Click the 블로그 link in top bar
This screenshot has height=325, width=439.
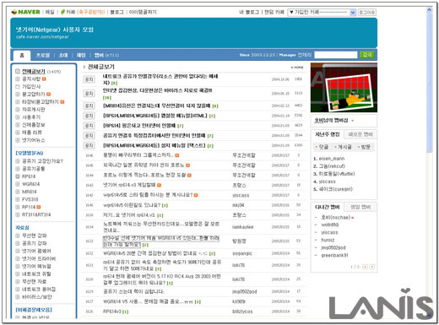pyautogui.click(x=117, y=12)
